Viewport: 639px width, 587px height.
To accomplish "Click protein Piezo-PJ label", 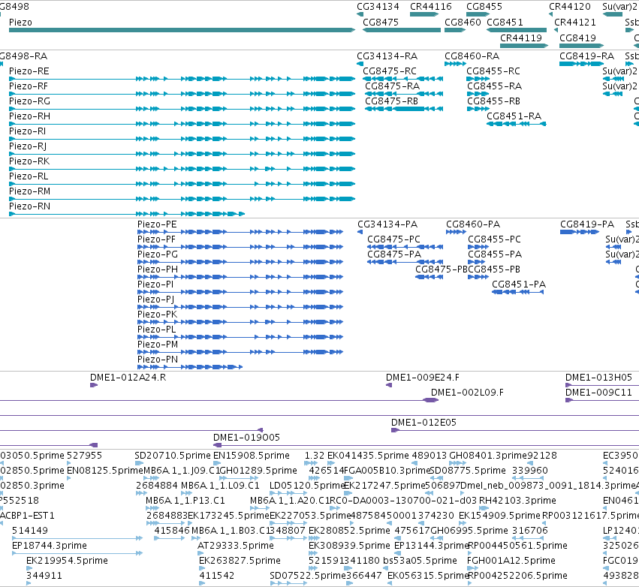I will point(156,300).
